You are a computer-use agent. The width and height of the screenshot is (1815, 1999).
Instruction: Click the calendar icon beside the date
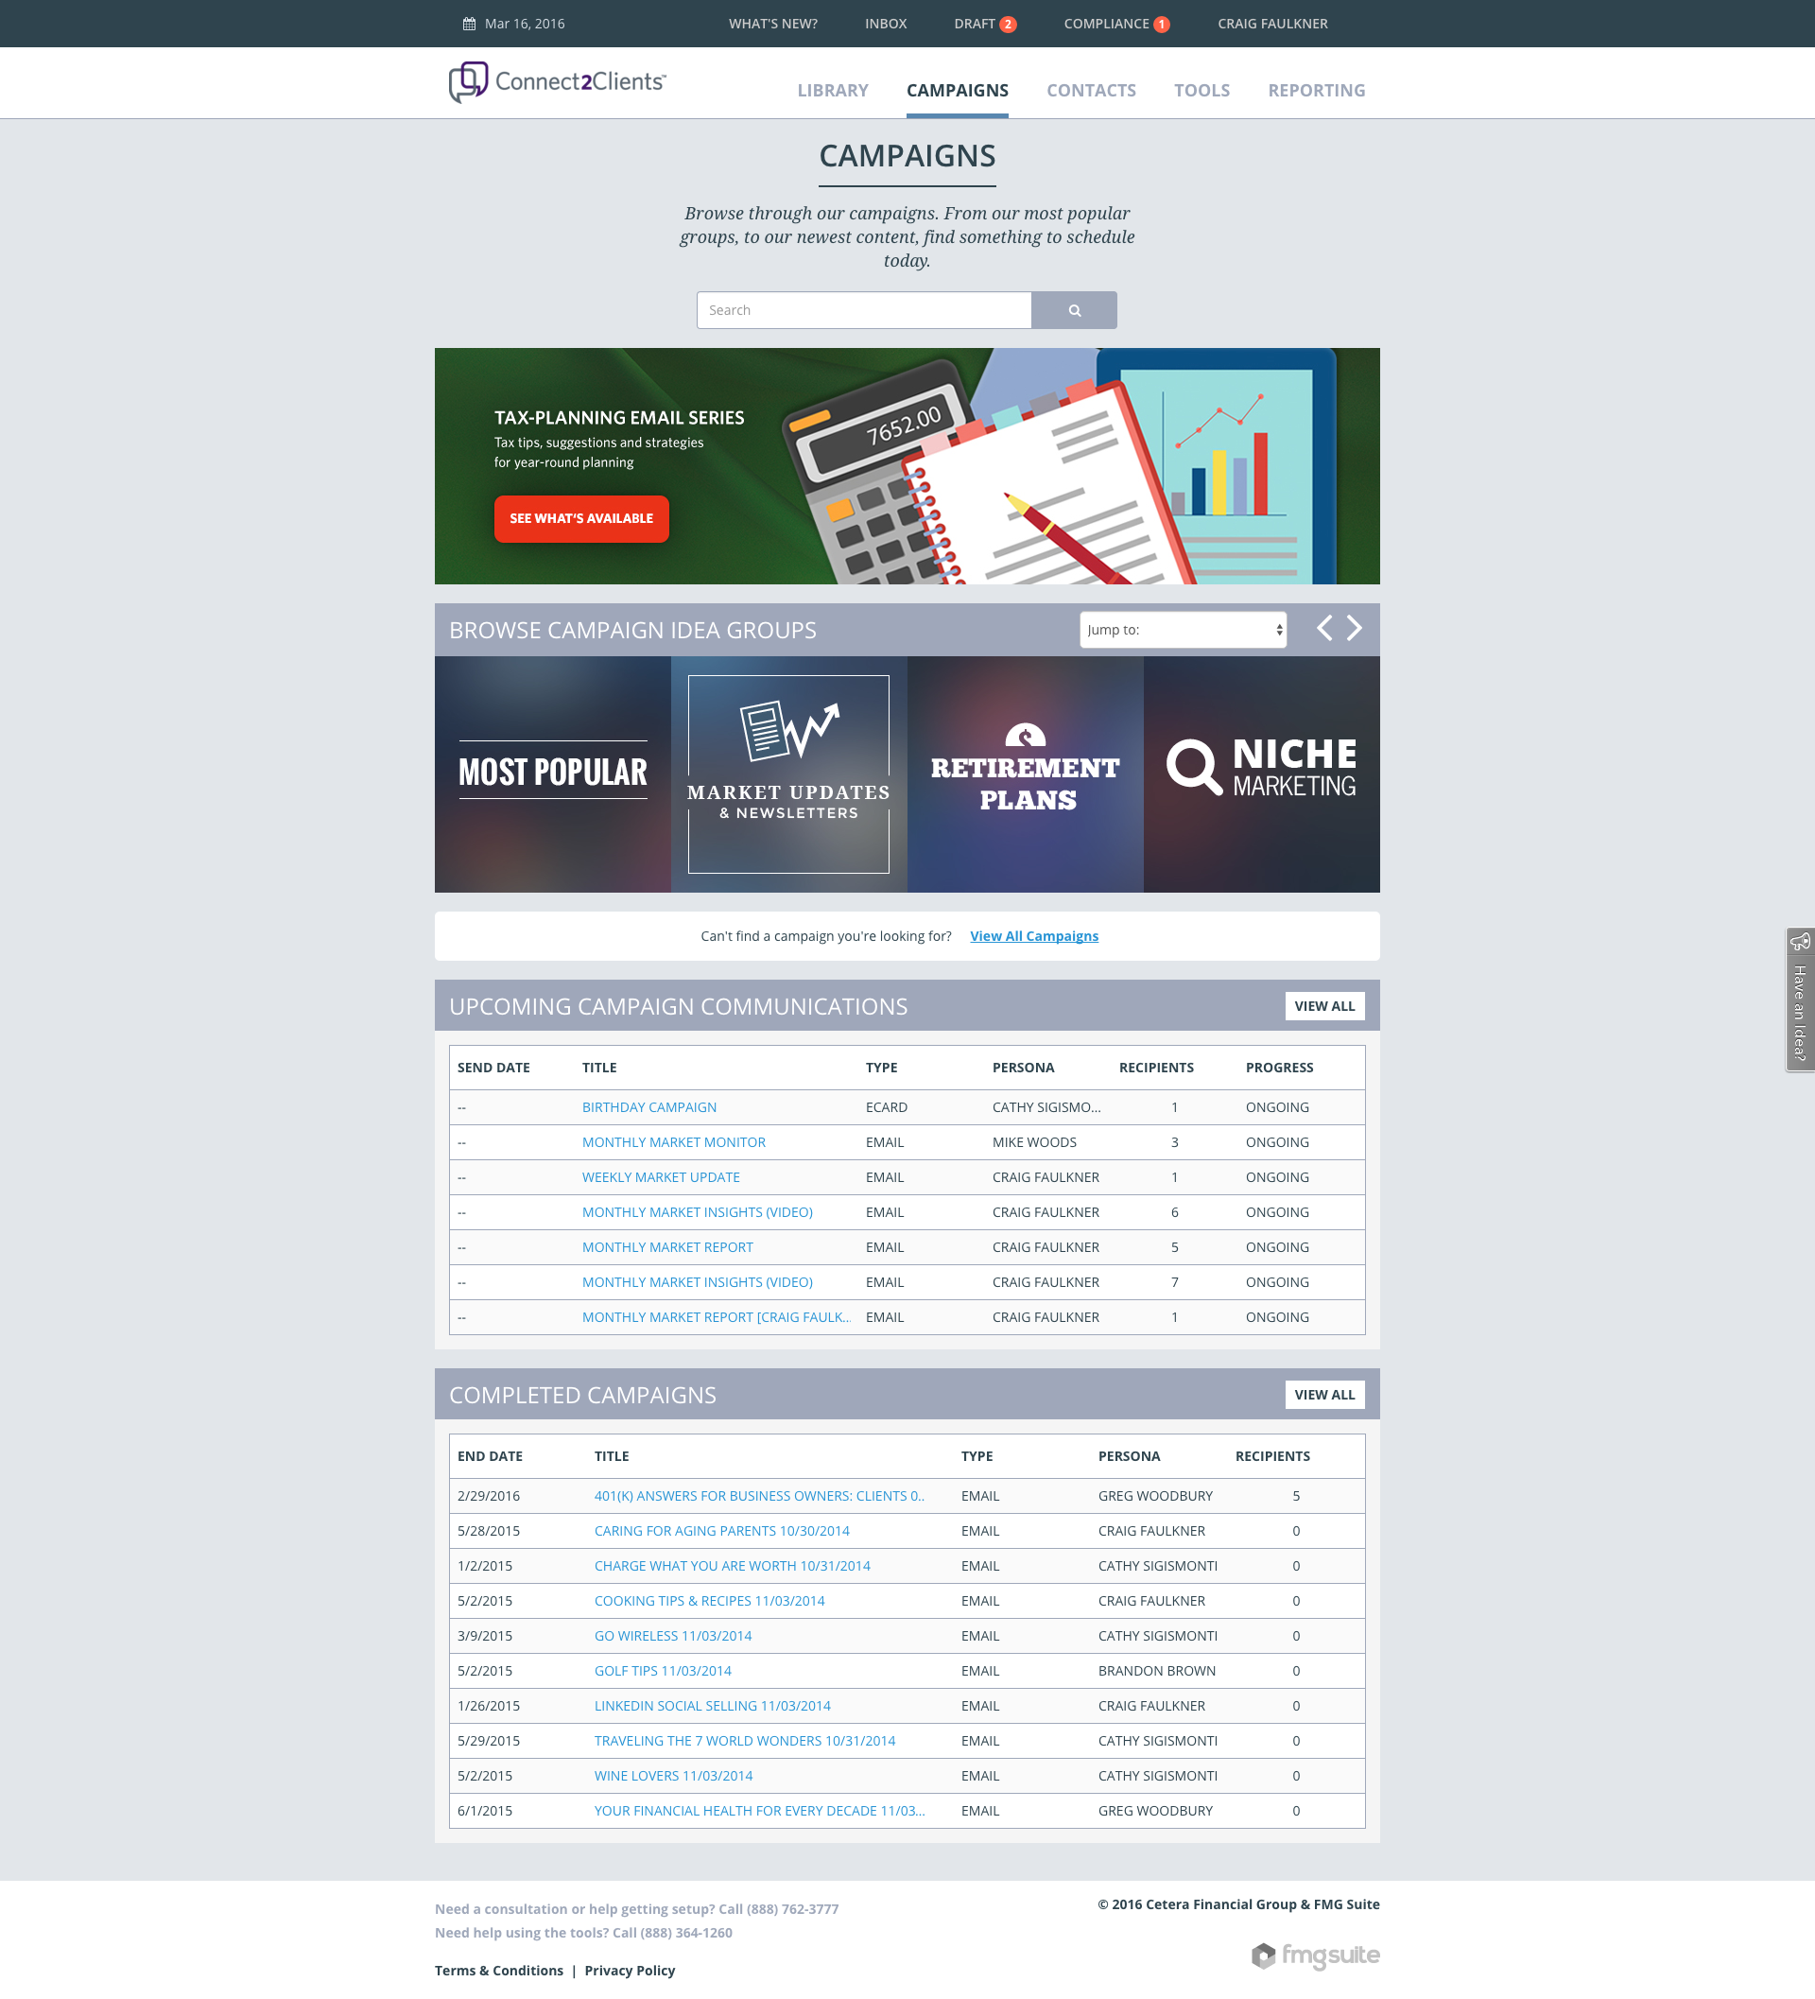coord(469,24)
